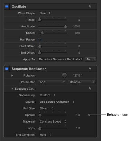Click the Traversal label

pos(29,122)
